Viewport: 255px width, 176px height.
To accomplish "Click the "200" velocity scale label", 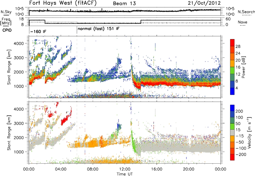I will coord(239,111).
